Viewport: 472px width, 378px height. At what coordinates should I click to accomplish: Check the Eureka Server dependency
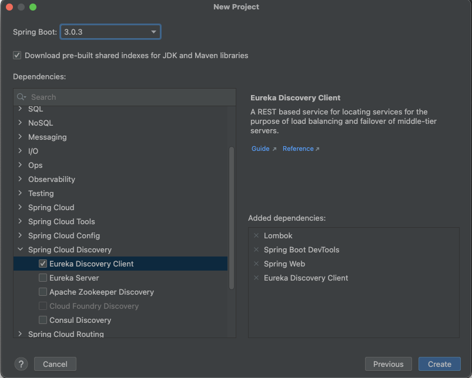click(43, 278)
